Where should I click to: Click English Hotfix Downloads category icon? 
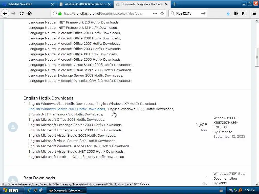[13, 127]
